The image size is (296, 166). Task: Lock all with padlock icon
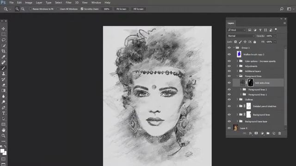tap(255, 42)
